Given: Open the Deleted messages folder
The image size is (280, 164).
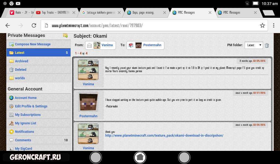Looking at the screenshot, I should (x=21, y=70).
